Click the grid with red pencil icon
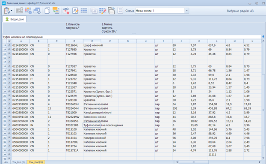 (103, 11)
